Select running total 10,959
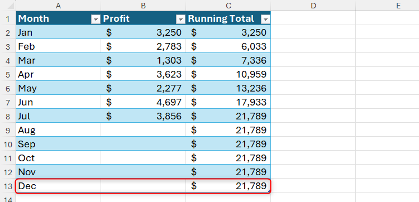The width and height of the screenshot is (419, 202). 228,74
